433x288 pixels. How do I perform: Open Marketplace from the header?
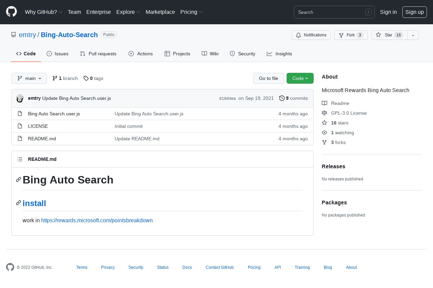(x=160, y=12)
